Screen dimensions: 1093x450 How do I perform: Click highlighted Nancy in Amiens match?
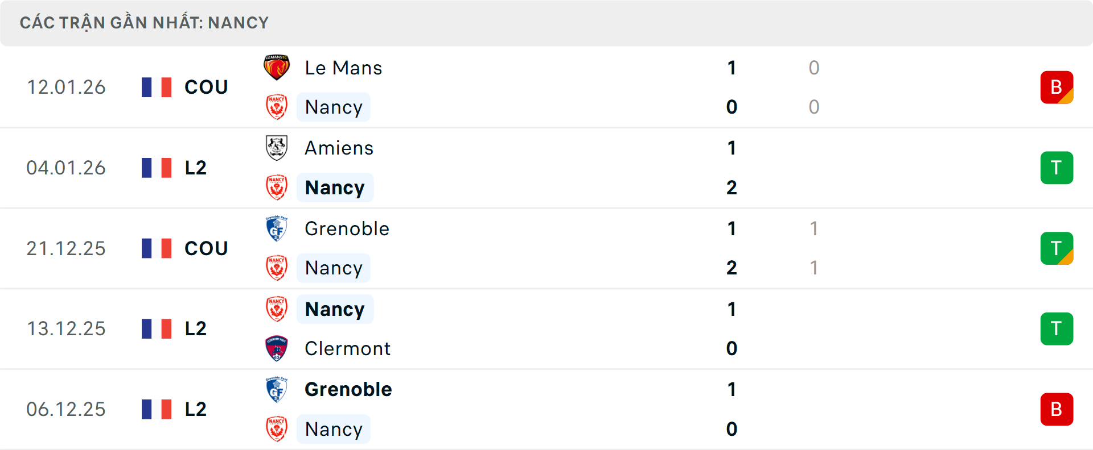click(x=335, y=188)
